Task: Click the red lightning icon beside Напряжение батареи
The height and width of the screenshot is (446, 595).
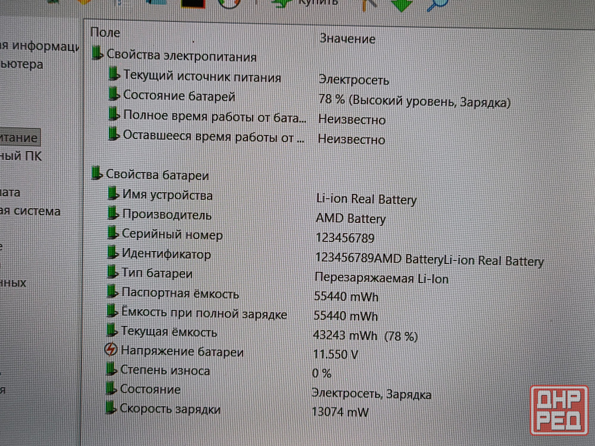Action: click(111, 350)
